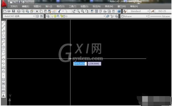Click Save in the quick access toolbar
The height and width of the screenshot is (106, 172).
pyautogui.click(x=19, y=2)
